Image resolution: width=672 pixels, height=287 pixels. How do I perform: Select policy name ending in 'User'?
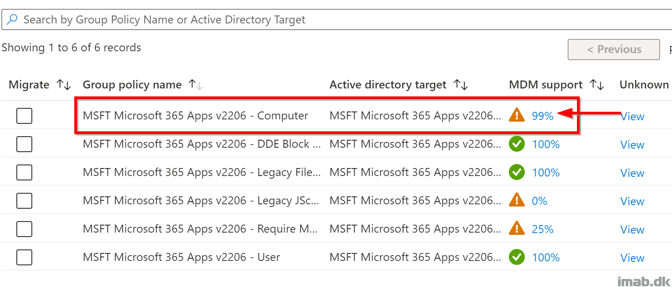click(x=181, y=257)
